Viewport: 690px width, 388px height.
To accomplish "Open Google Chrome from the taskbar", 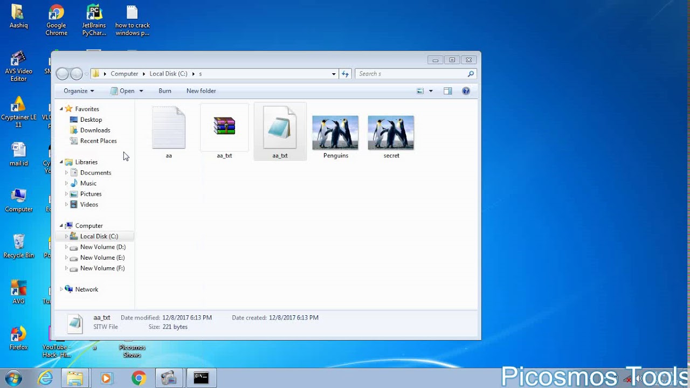I will pos(139,378).
